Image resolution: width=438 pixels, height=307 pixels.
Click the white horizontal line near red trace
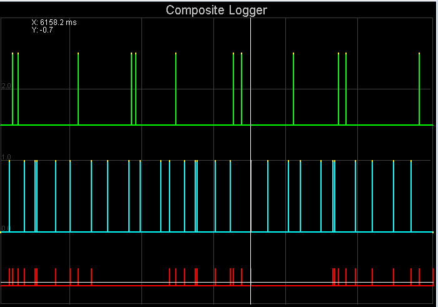coord(125,282)
